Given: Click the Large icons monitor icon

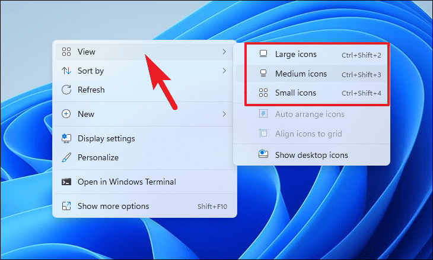Looking at the screenshot, I should point(263,53).
